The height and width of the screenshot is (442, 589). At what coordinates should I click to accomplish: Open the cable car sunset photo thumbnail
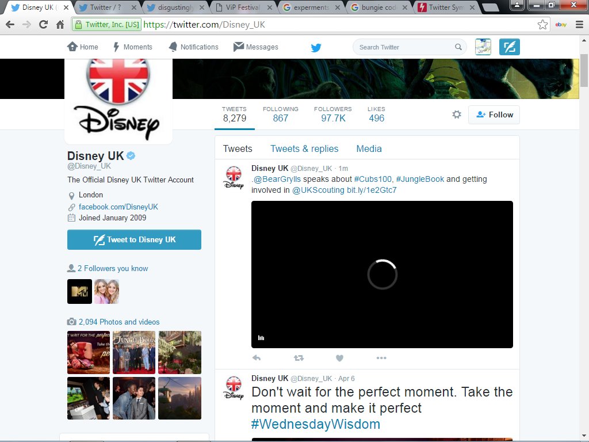click(x=179, y=398)
